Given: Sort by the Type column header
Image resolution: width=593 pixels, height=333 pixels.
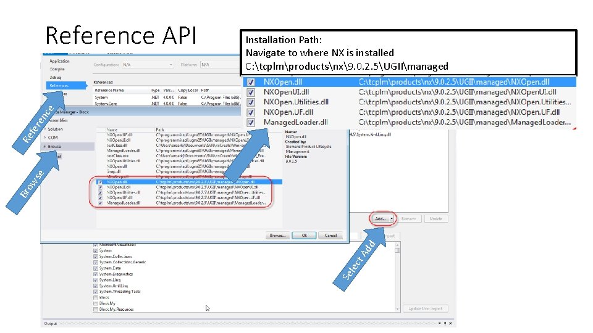Looking at the screenshot, I should tap(156, 91).
